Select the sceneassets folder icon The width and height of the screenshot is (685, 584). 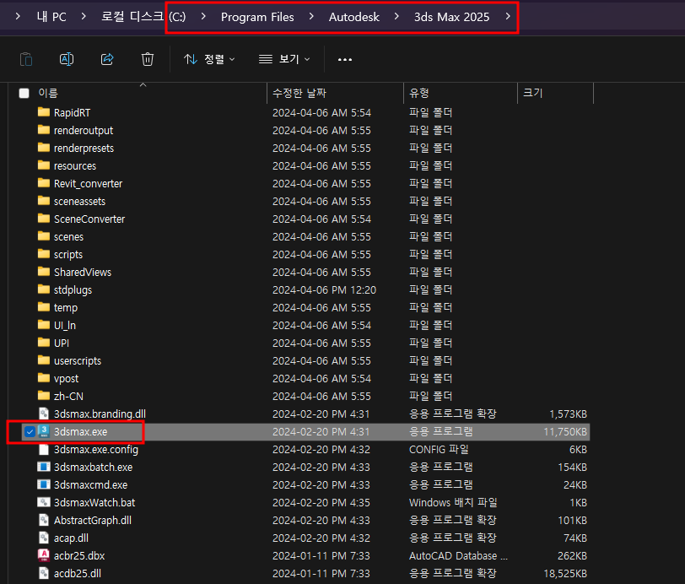(x=44, y=201)
